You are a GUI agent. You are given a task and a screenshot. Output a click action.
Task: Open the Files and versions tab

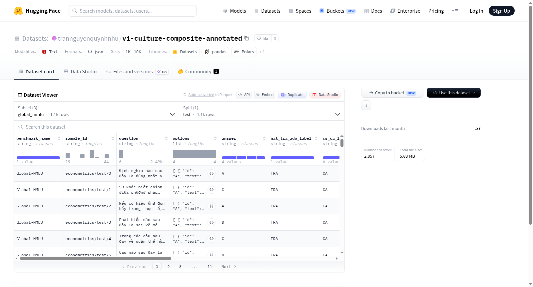tap(137, 71)
